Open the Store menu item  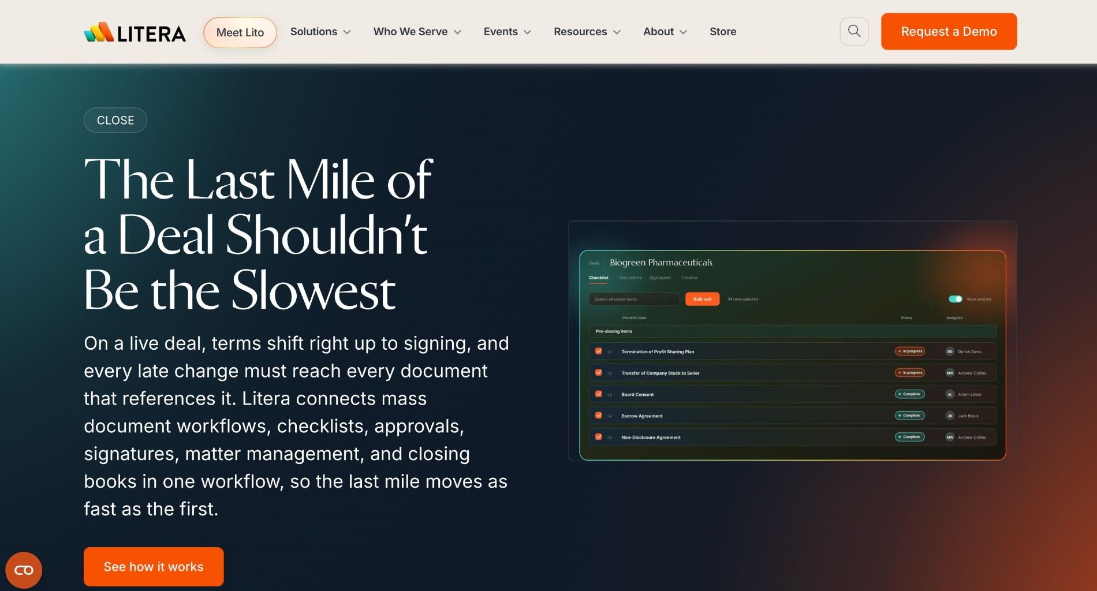pyautogui.click(x=723, y=32)
